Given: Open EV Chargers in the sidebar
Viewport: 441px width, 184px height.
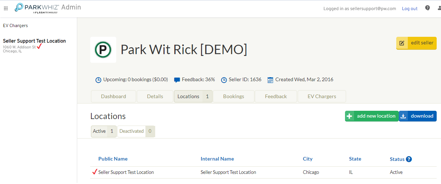Looking at the screenshot, I should (x=16, y=26).
